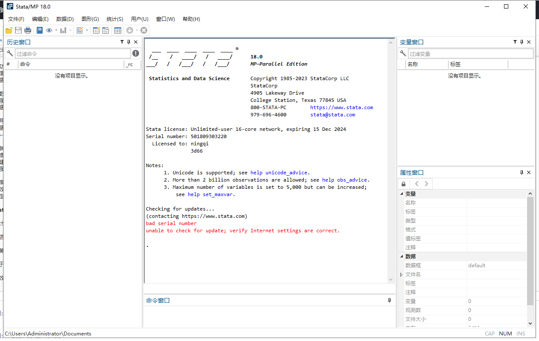Open the Viewer icon dropdown arrow
Screen dimensions: 539x341
(56, 30)
